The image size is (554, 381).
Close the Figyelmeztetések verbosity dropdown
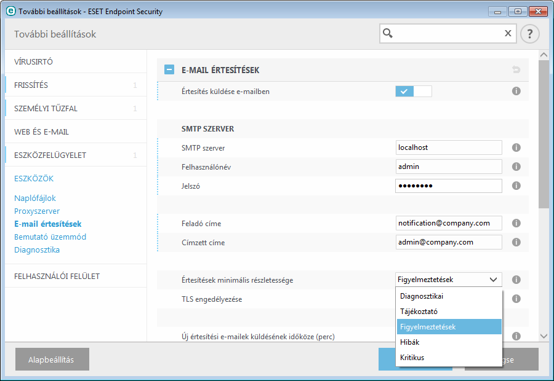point(449,280)
